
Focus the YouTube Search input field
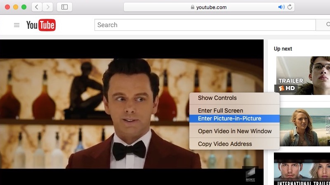tap(204, 25)
